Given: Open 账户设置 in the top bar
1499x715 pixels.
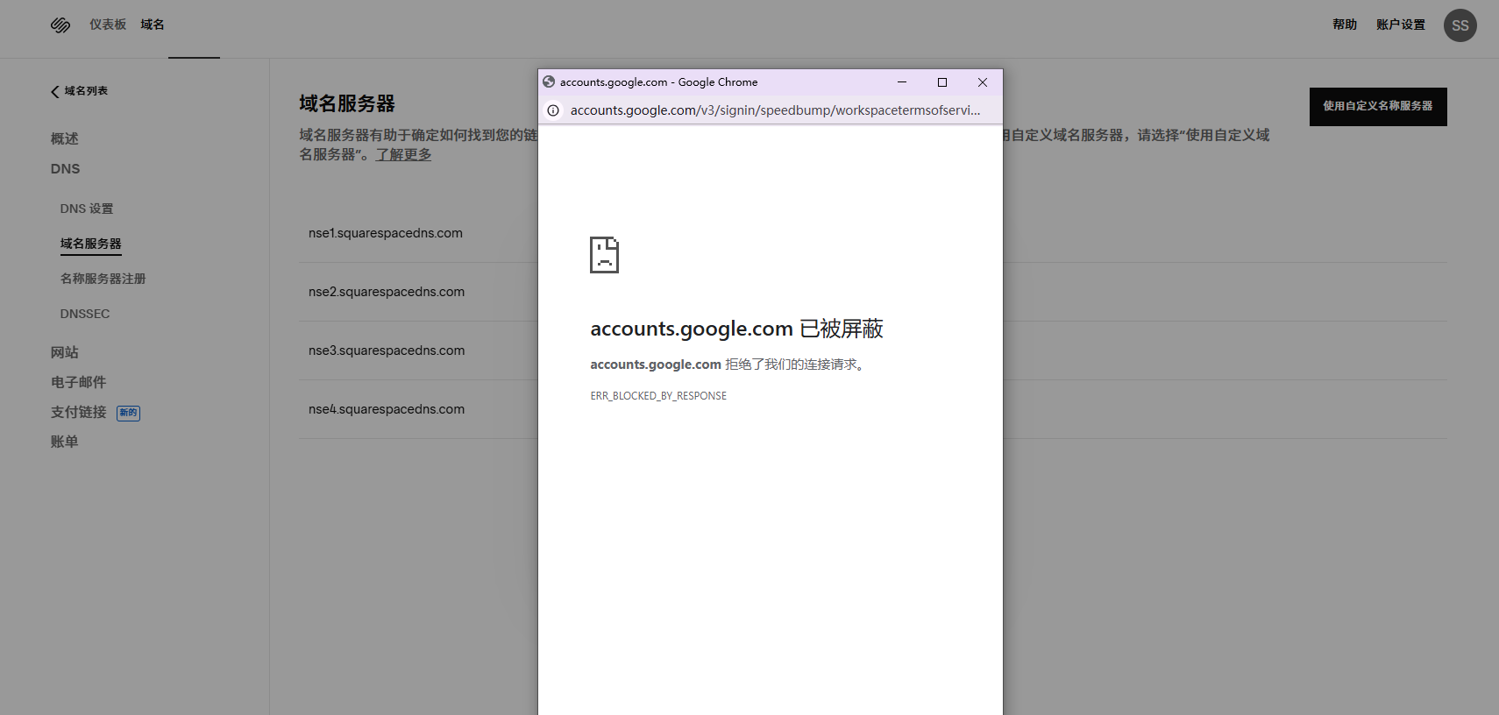Looking at the screenshot, I should 1401,25.
